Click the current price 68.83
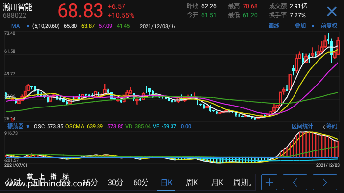 [x=80, y=10]
